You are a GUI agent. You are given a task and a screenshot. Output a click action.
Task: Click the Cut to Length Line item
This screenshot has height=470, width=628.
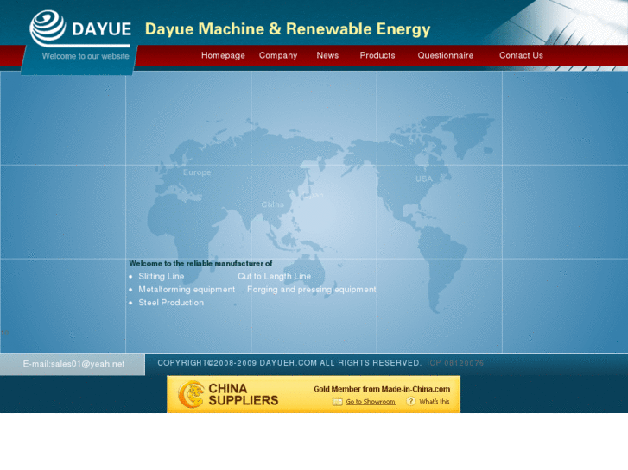(x=275, y=277)
